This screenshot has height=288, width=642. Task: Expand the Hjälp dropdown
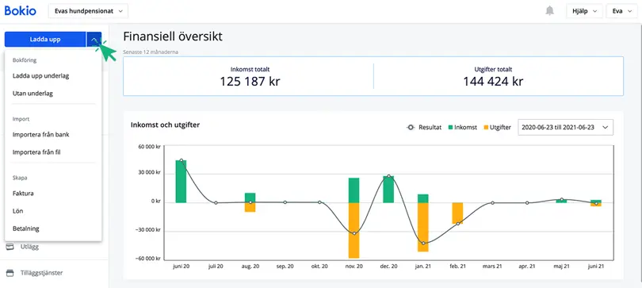(585, 11)
